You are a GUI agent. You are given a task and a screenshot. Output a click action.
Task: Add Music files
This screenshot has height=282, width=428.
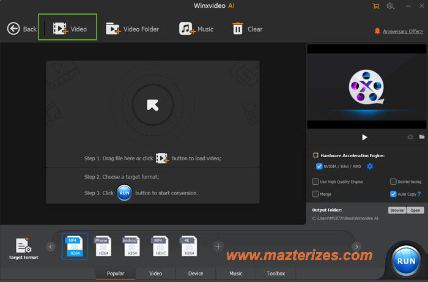tap(196, 29)
